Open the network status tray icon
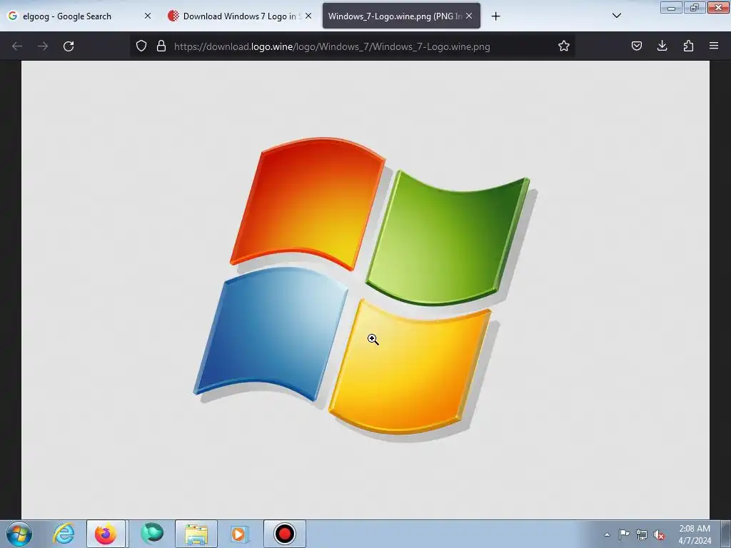 click(x=642, y=534)
